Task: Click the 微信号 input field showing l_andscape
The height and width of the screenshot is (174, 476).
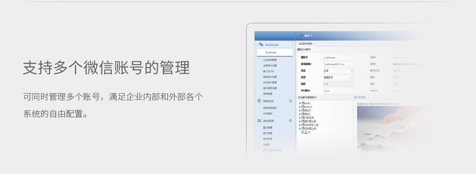Action: 338,58
